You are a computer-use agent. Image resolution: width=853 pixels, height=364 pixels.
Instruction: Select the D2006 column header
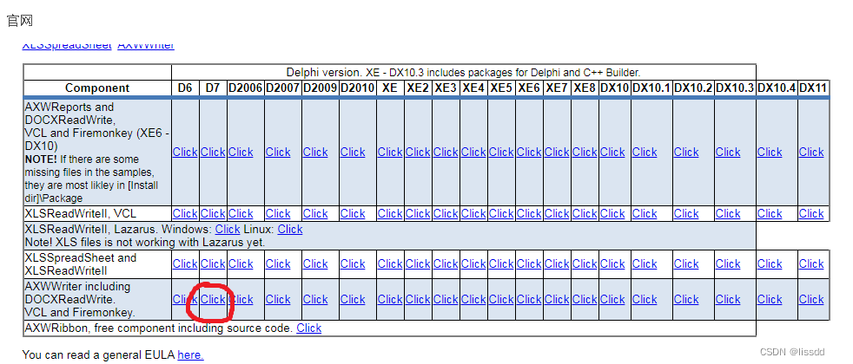[245, 88]
